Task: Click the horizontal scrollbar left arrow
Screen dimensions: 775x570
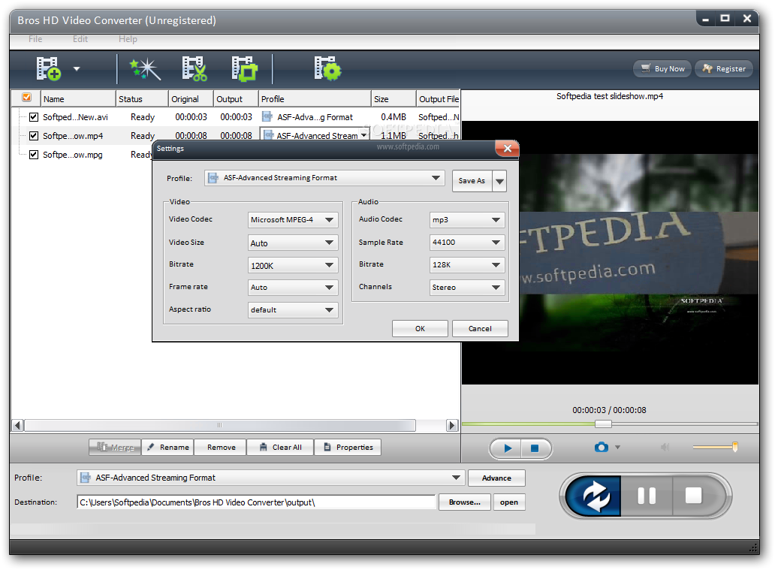Action: click(17, 425)
